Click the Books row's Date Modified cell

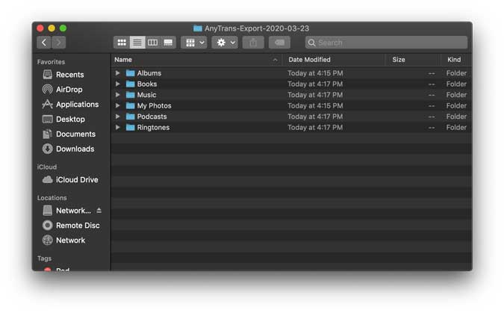[315, 84]
